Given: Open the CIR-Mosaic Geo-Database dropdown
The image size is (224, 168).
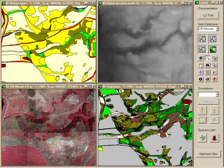Looking at the screenshot, I should [x=208, y=29].
